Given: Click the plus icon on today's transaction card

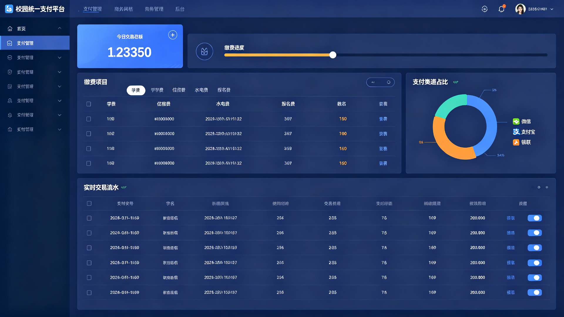Looking at the screenshot, I should click(x=173, y=35).
